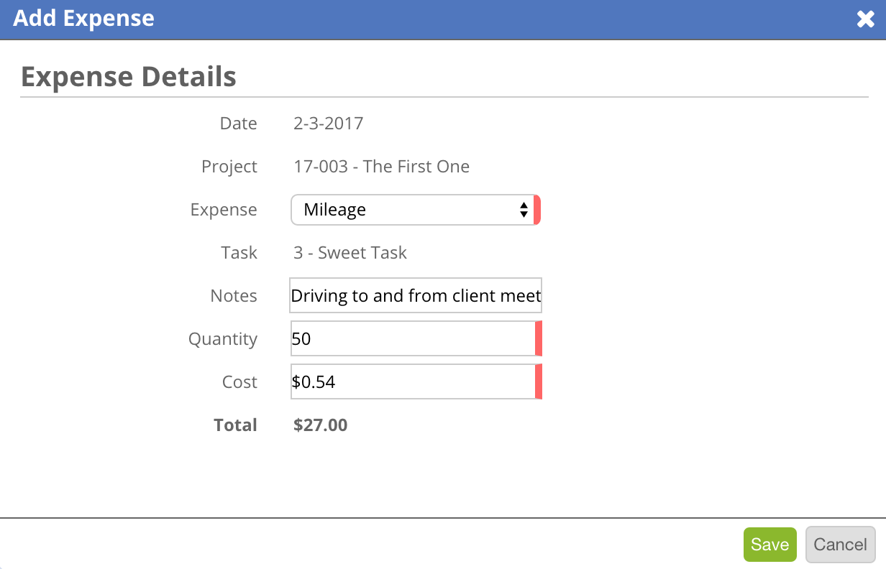Save the expense entry
Screen dimensions: 886x569
click(x=769, y=545)
